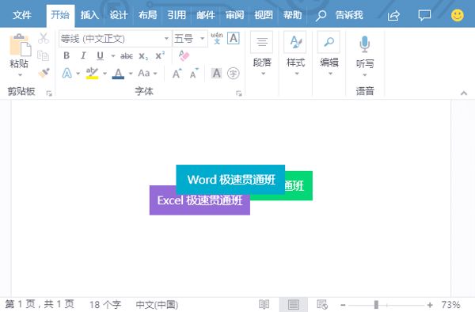Clear all formatting with eraser icon
Image resolution: width=475 pixels, height=312 pixels.
click(184, 55)
